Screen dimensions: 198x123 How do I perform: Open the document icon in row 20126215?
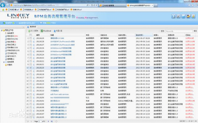(x=34, y=84)
